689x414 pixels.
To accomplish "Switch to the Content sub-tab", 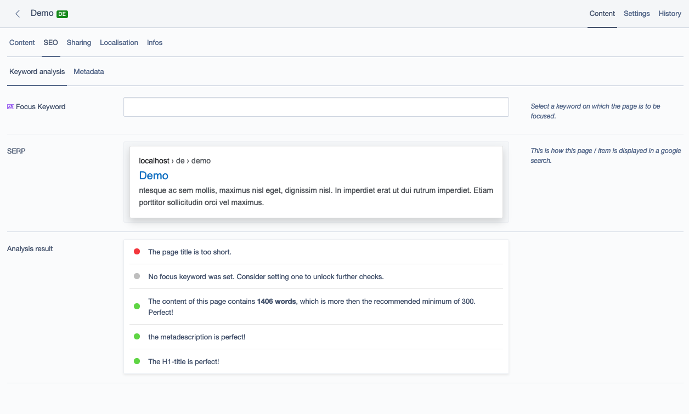I will tap(22, 42).
